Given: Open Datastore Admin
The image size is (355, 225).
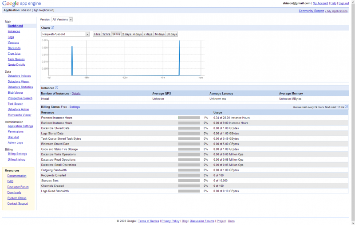Looking at the screenshot, I should 18,109.
